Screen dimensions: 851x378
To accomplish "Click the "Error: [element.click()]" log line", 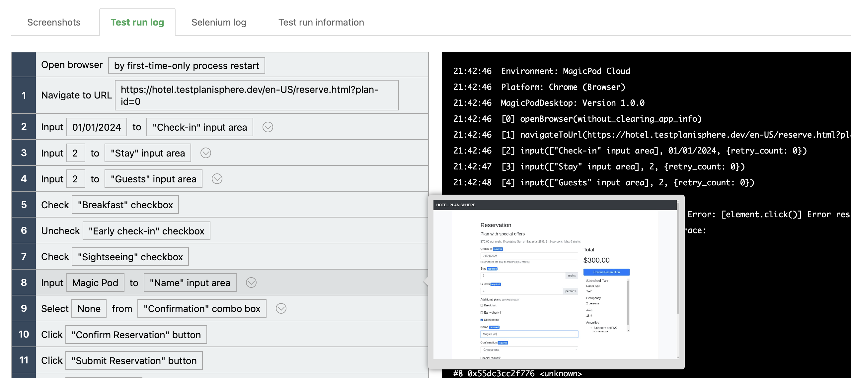I will tap(769, 214).
